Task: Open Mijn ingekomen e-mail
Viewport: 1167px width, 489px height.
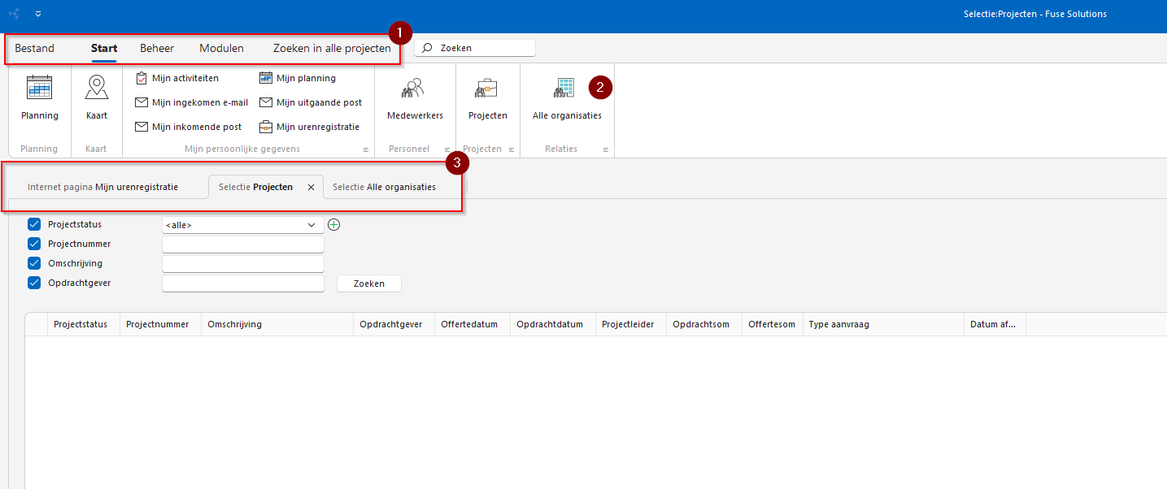Action: point(191,102)
